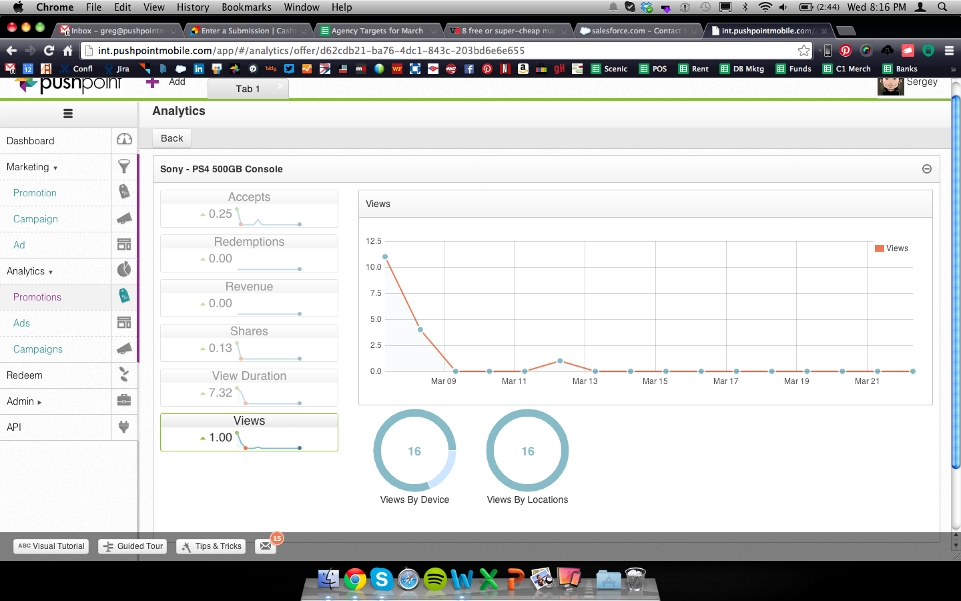This screenshot has width=961, height=601.
Task: Open Skype from the Dock
Action: pos(382,578)
